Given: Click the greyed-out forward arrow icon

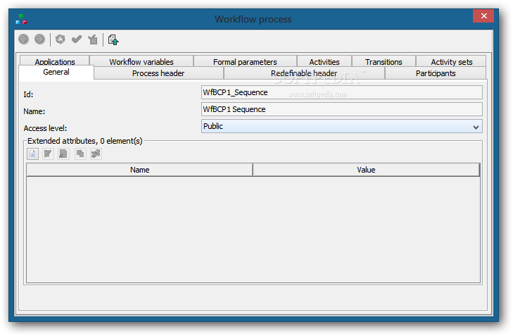Looking at the screenshot, I should tap(39, 39).
